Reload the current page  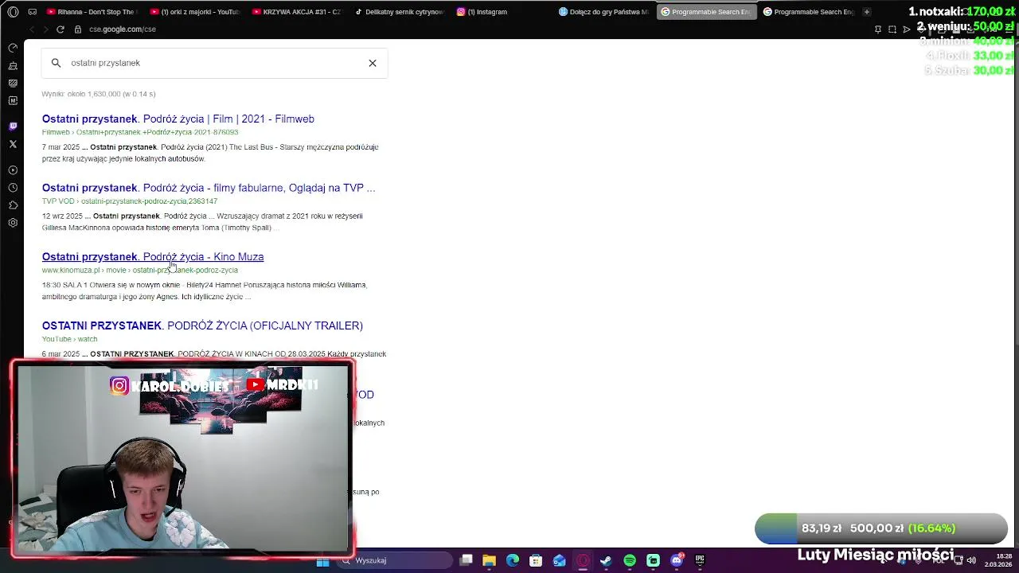(60, 29)
